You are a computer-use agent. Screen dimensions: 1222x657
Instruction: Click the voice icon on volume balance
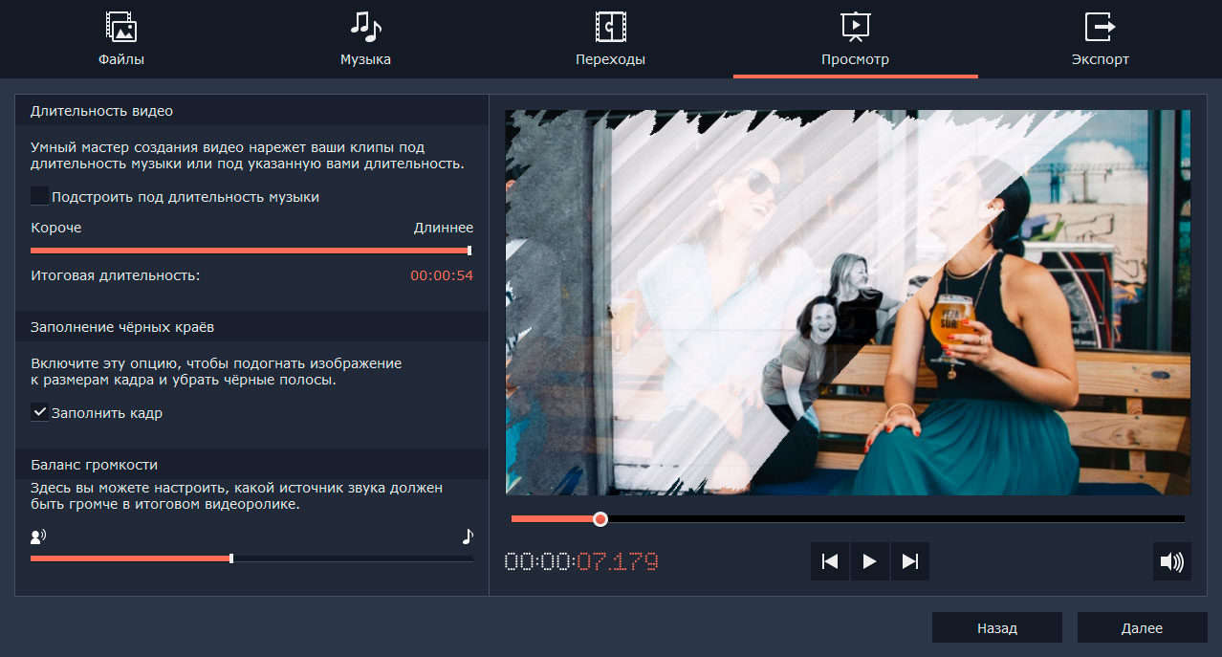point(38,537)
